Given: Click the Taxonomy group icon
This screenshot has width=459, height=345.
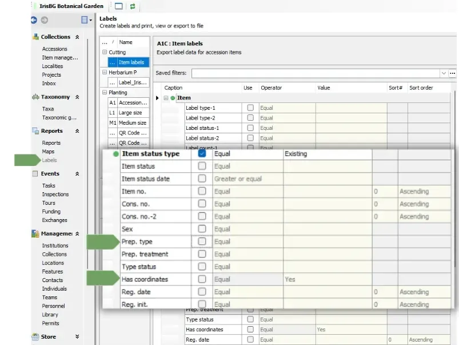Looking at the screenshot, I should point(35,97).
